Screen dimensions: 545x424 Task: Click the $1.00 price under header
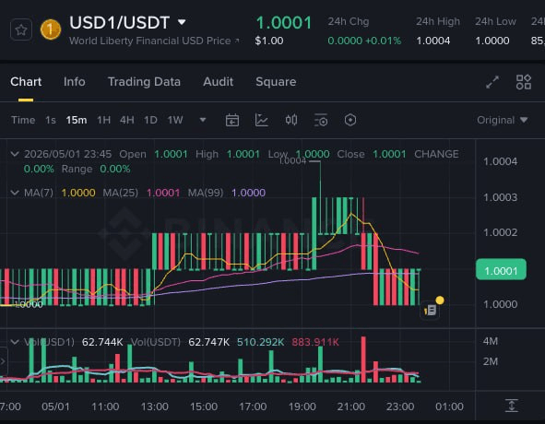point(269,41)
